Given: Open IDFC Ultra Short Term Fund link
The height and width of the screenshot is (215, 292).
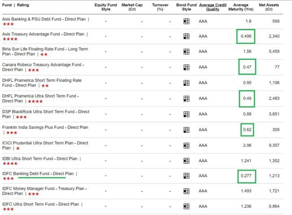Looking at the screenshot, I should click(40, 204).
